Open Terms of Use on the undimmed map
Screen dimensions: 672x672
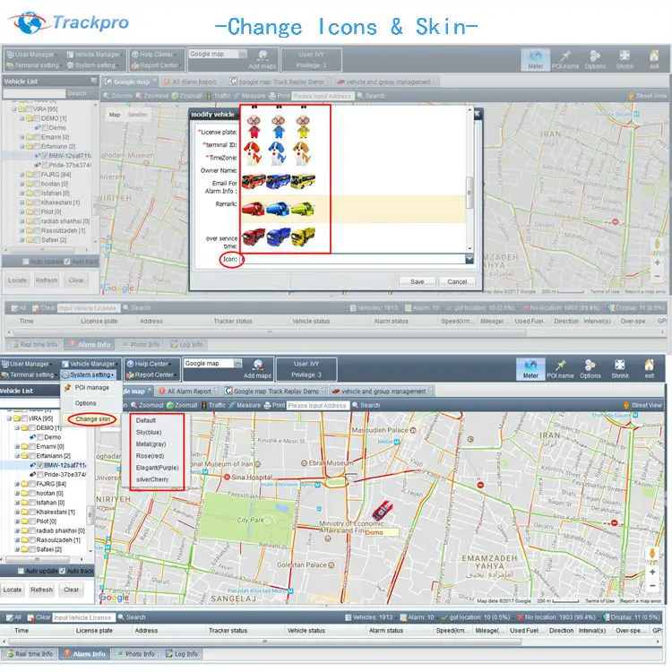pos(599,601)
